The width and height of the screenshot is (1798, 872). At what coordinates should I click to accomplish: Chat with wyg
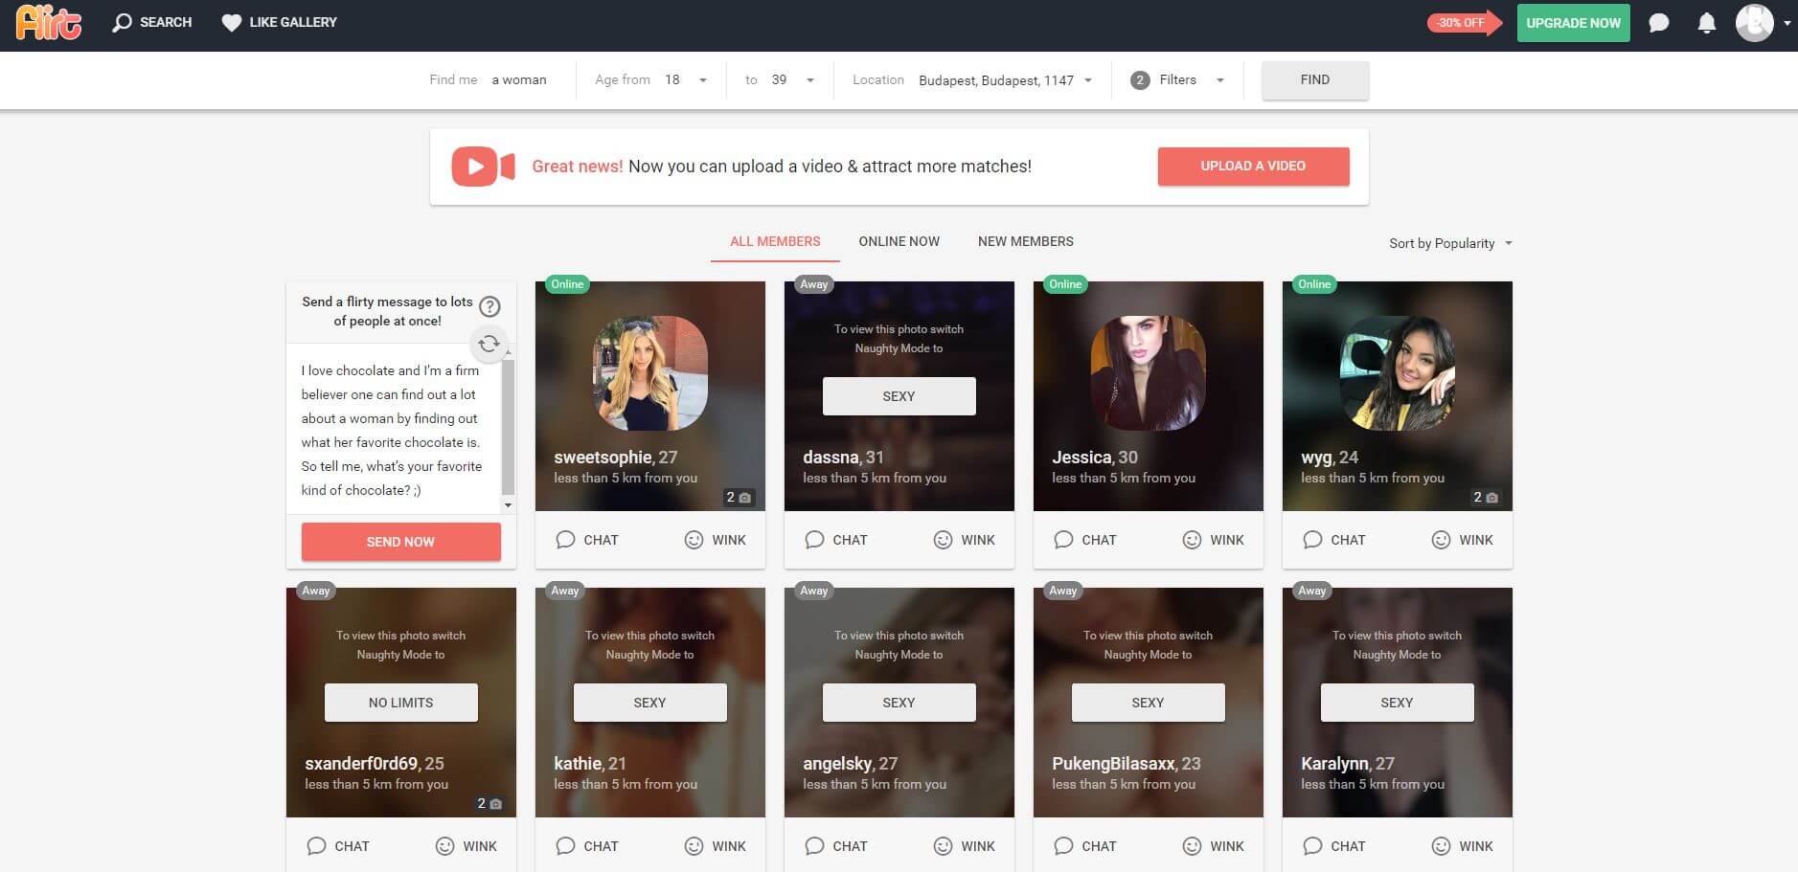point(1334,540)
